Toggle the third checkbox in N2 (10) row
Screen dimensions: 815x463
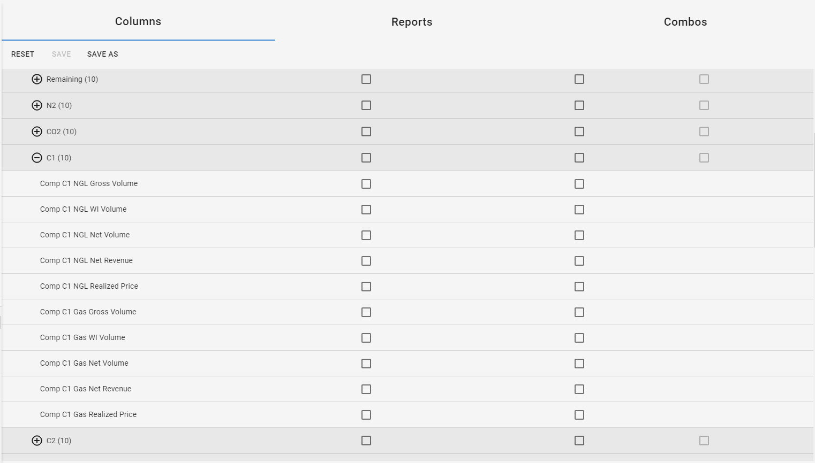click(704, 105)
